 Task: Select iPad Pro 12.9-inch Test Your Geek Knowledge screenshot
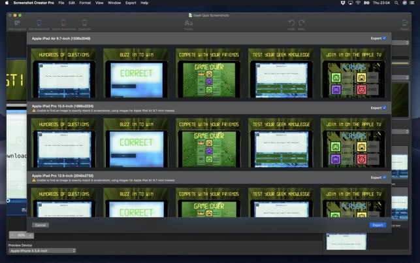[x=281, y=203]
